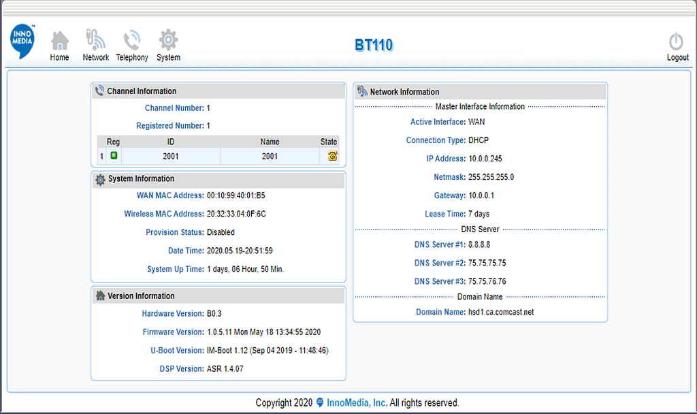Screen dimensions: 697x414
Task: Click the IP Address value 10.0.0.245
Action: (485, 159)
